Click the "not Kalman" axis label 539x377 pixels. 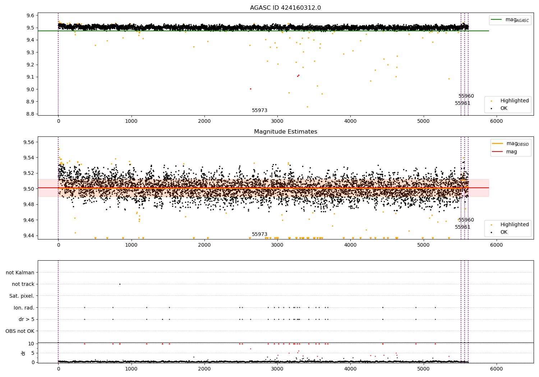pyautogui.click(x=20, y=273)
